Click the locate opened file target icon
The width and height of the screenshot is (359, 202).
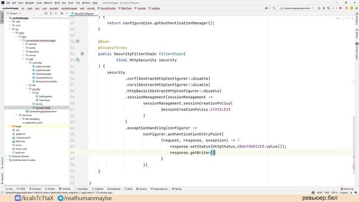(x=46, y=13)
